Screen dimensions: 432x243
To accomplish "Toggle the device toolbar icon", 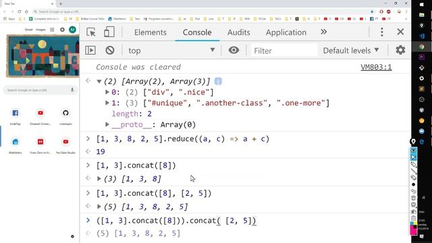I will point(109,32).
